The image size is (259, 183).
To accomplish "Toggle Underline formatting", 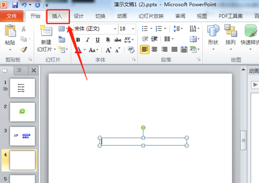I will [98, 40].
